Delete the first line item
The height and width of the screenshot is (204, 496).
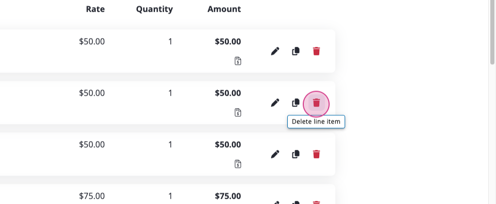point(316,51)
